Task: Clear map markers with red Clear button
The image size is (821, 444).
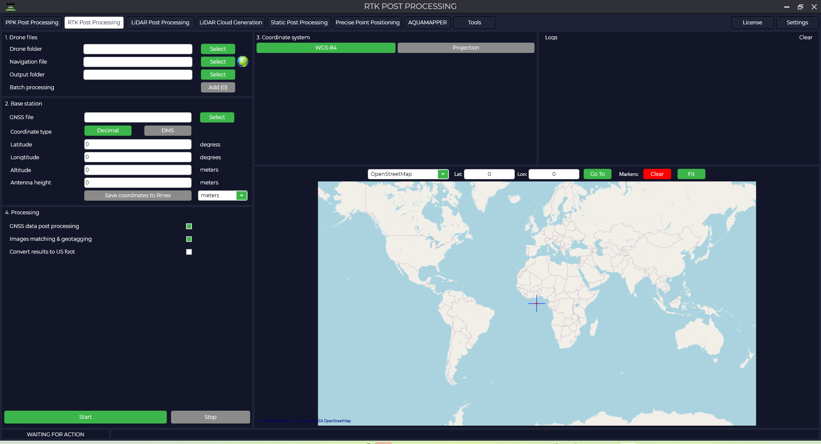Action: point(657,174)
